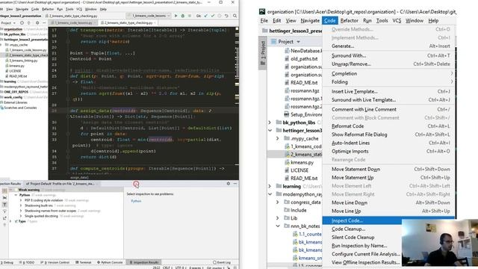Select old_paths.txt in zoomed project tree
This screenshot has height=269, width=478.
(304, 59)
